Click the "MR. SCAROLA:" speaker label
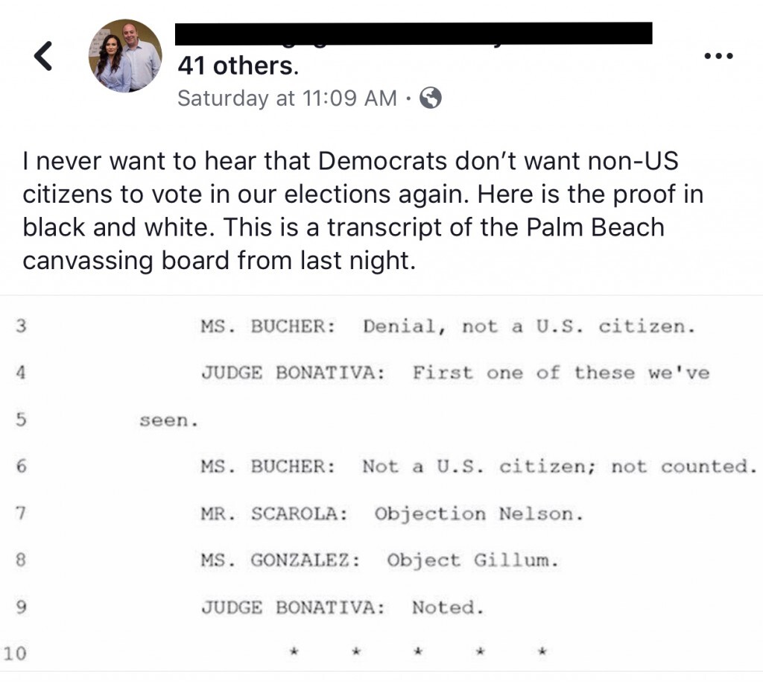 tap(274, 514)
